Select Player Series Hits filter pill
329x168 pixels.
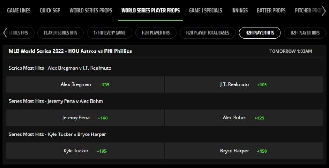point(60,33)
